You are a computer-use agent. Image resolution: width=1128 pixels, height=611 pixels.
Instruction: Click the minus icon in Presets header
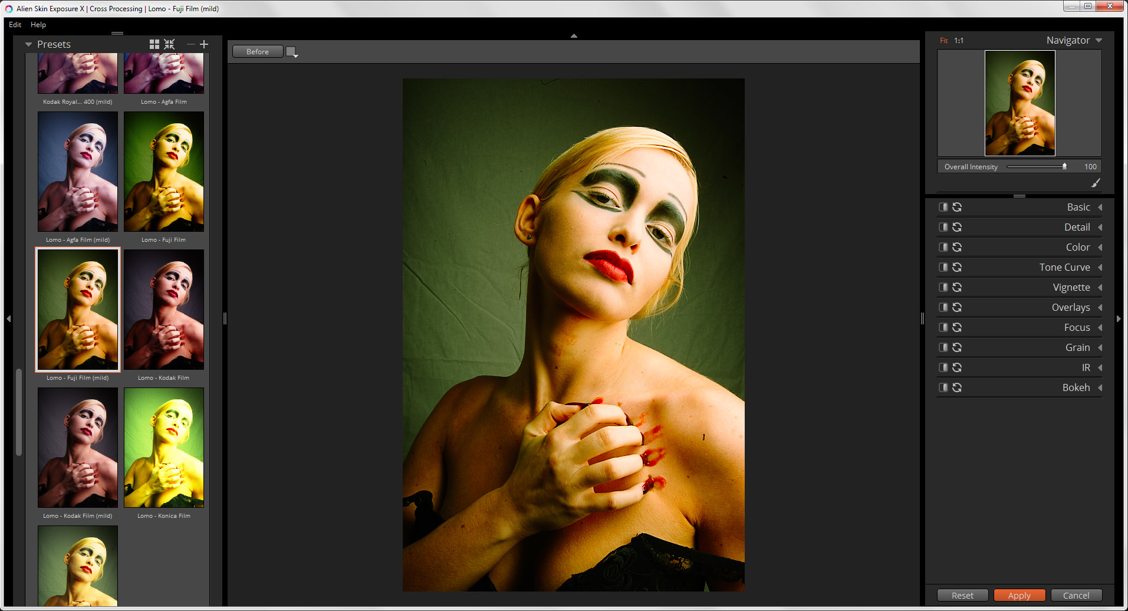point(190,44)
